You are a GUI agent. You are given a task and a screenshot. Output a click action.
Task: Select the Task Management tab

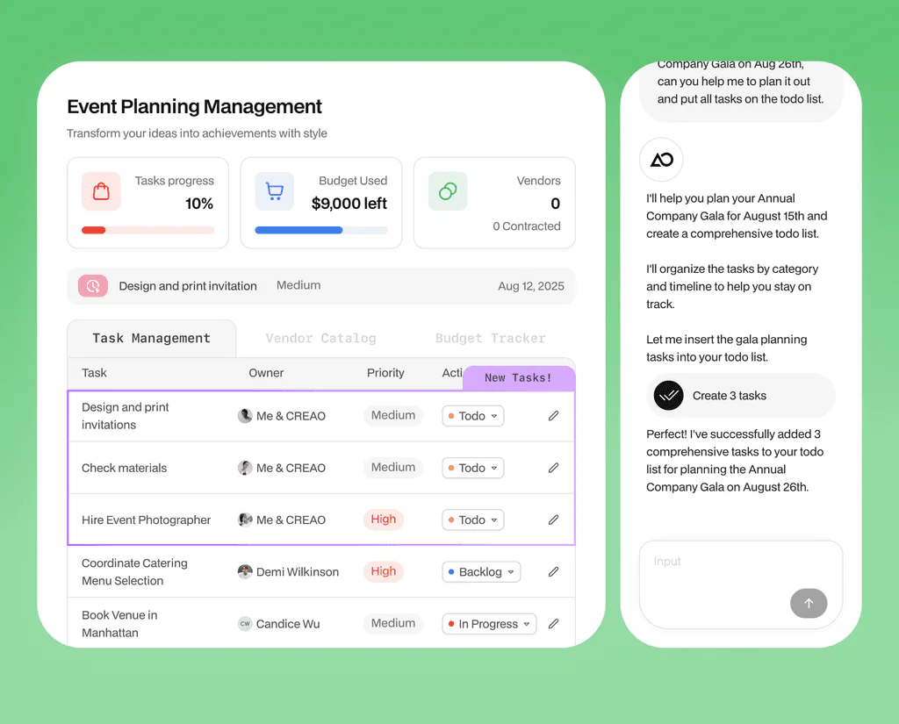pyautogui.click(x=151, y=339)
